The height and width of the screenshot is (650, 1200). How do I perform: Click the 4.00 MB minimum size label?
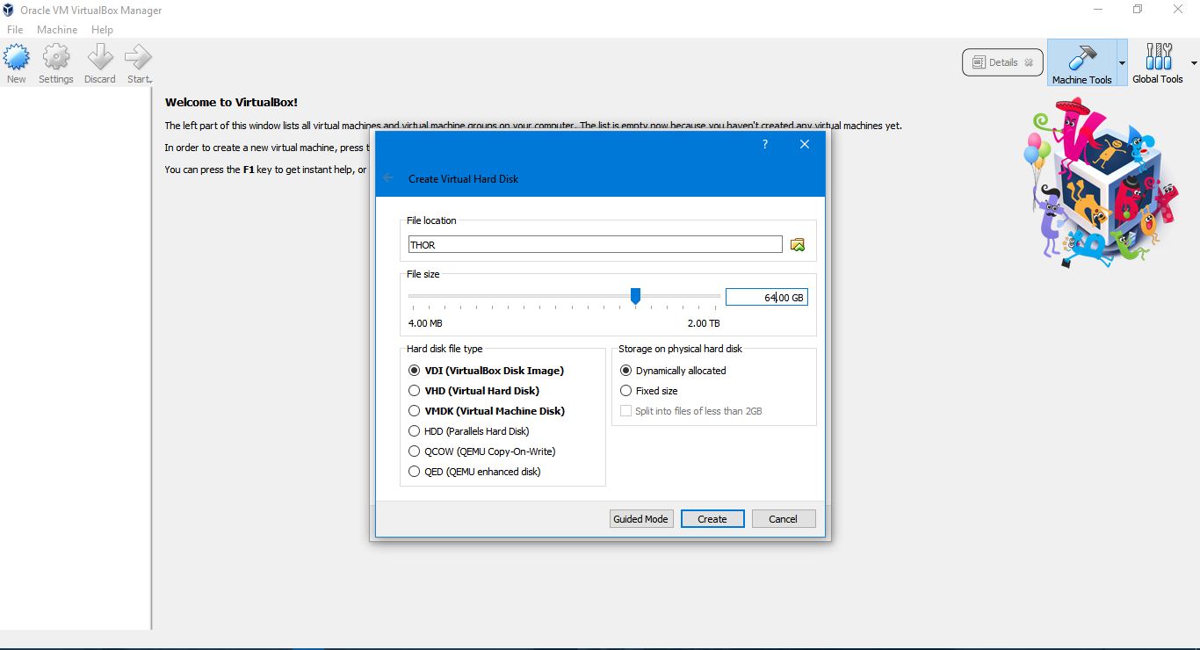[425, 323]
